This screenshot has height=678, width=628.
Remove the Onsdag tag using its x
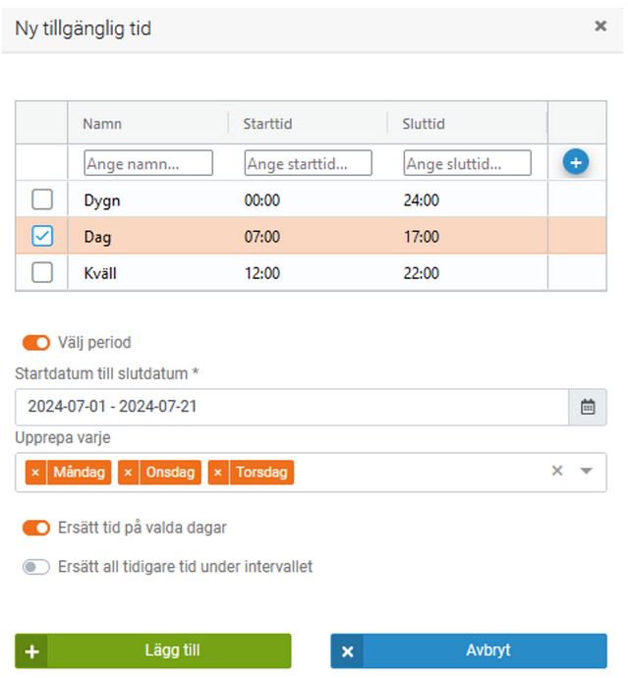(129, 473)
